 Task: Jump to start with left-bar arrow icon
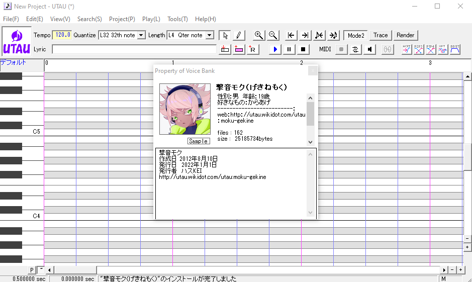tap(291, 35)
